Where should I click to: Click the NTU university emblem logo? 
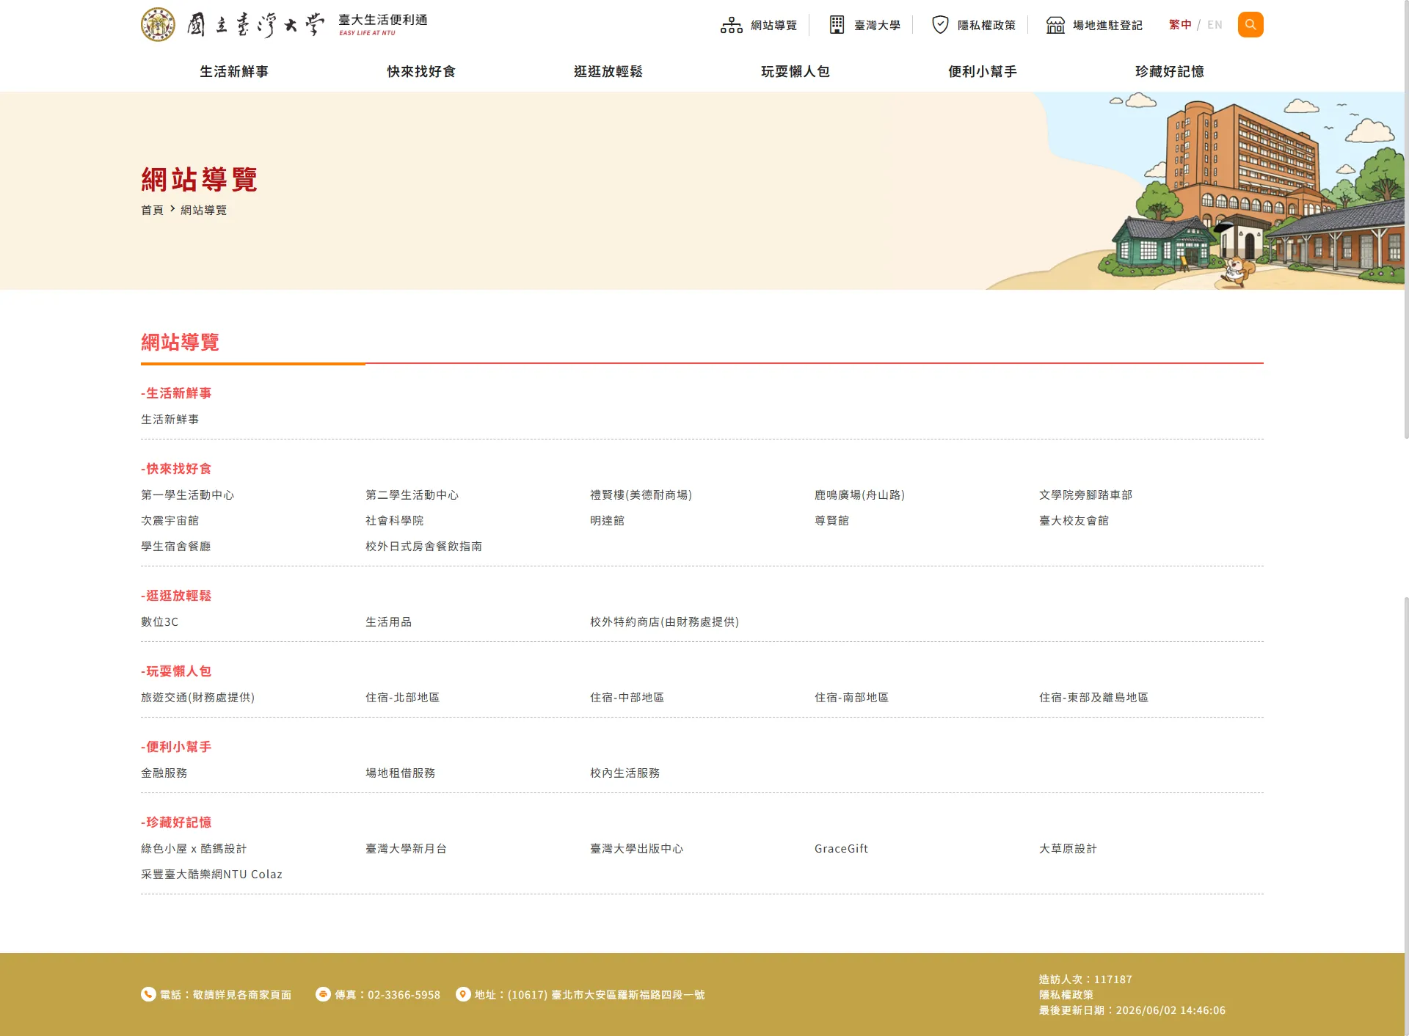[x=158, y=24]
